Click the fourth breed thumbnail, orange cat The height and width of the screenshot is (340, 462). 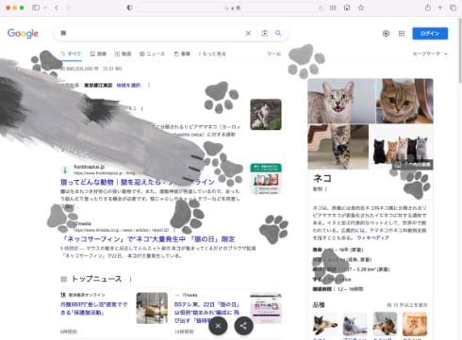(x=415, y=324)
